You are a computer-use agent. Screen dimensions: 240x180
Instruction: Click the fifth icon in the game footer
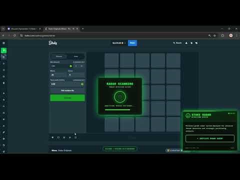pyautogui.click(x=75, y=137)
